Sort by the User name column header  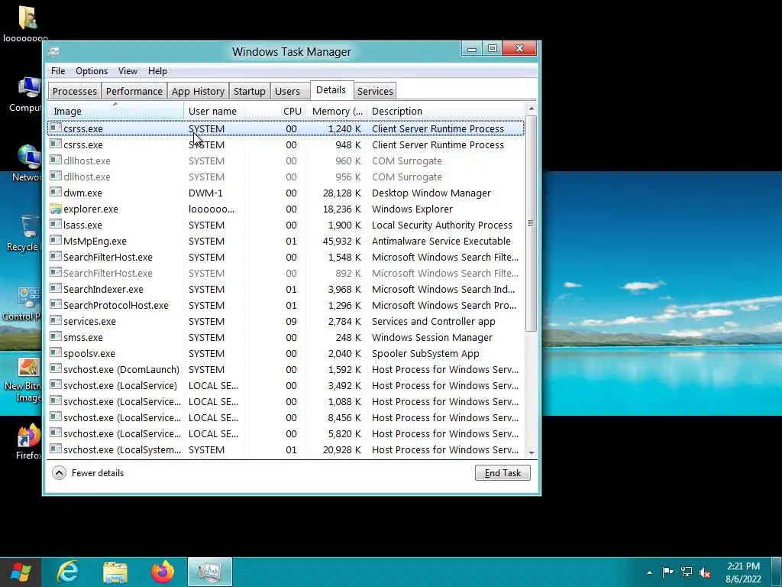[214, 111]
